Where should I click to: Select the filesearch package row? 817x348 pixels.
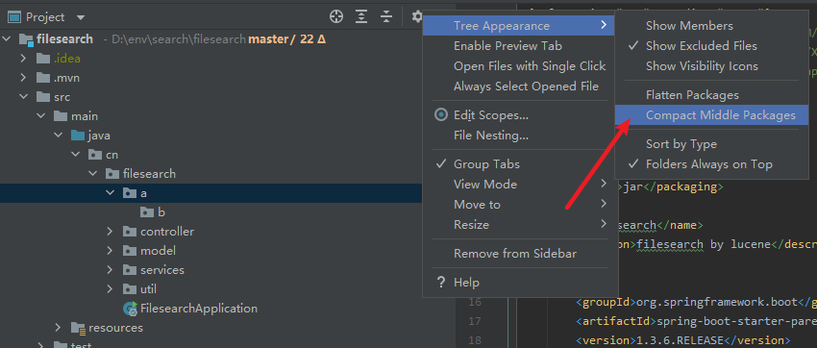click(x=211, y=173)
